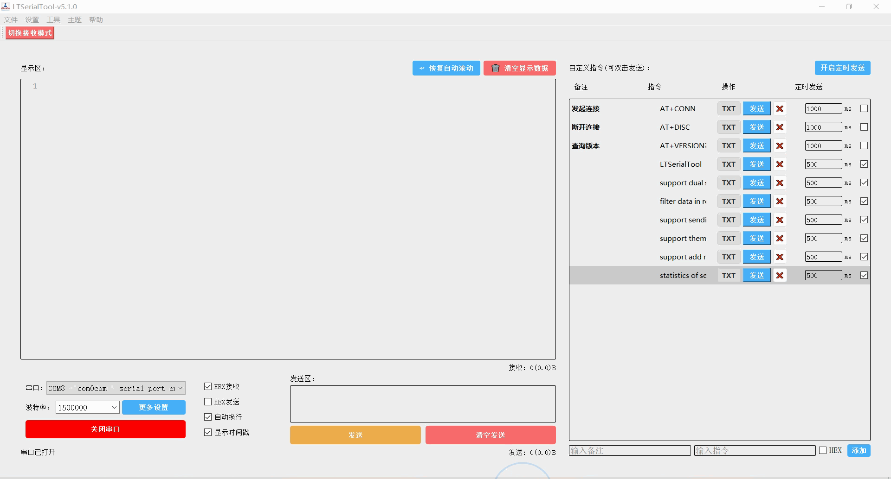Disable timed send for 'statistics of se' row
This screenshot has width=891, height=479.
tap(864, 275)
